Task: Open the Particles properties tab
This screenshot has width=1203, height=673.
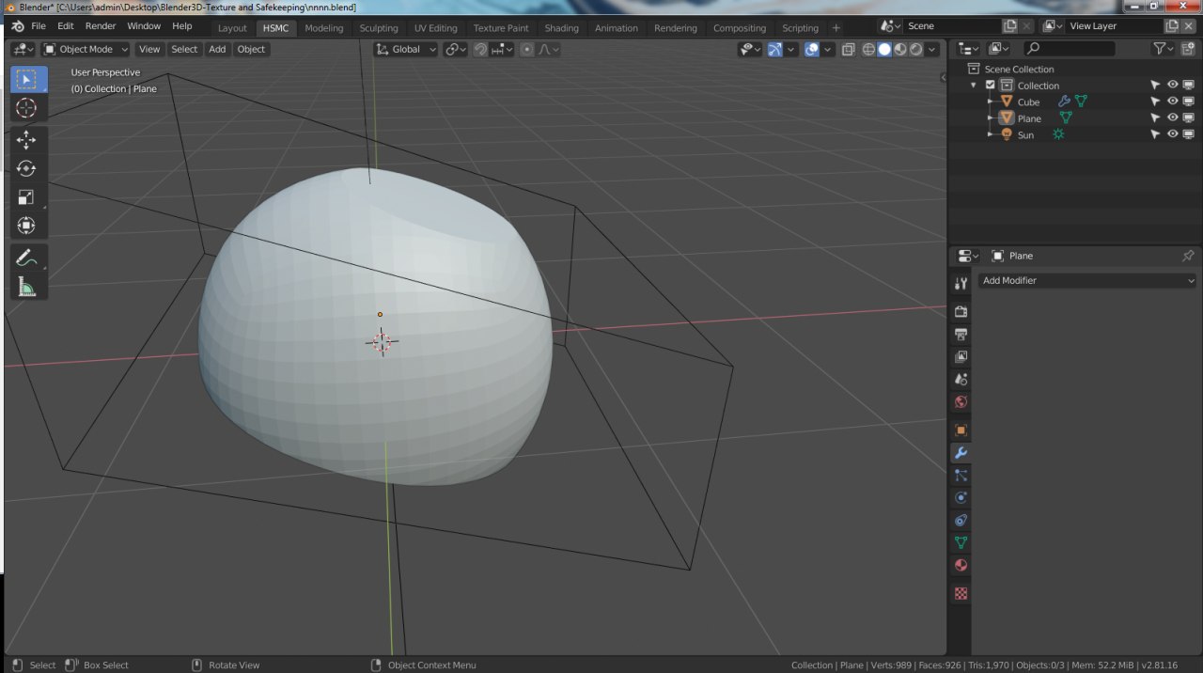Action: pyautogui.click(x=961, y=475)
